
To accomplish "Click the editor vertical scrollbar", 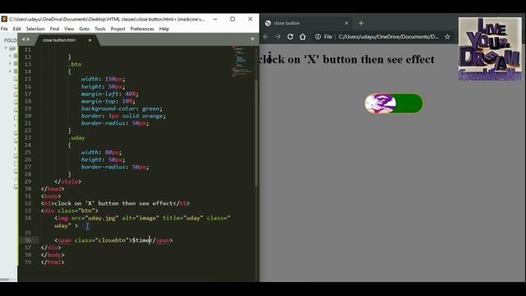I will (256, 132).
